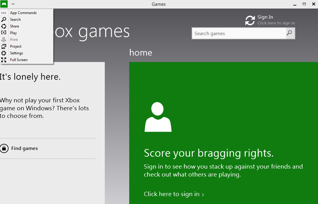Click the Find games shopping bag icon
318x204 pixels.
pos(4,148)
